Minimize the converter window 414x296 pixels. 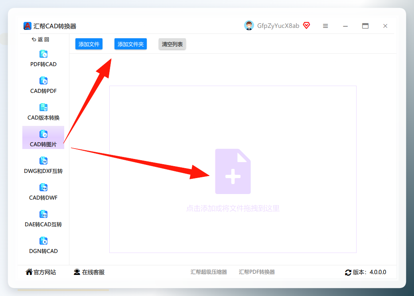tap(345, 26)
